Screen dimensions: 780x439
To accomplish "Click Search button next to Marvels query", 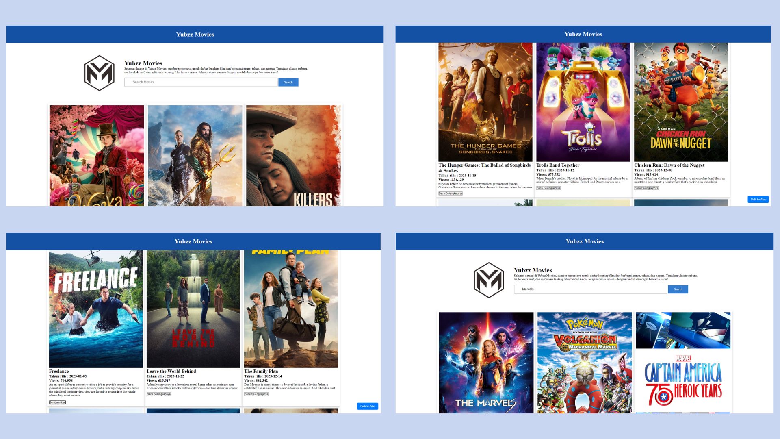I will tap(678, 289).
